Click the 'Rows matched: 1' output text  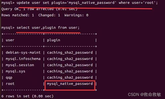tap(18, 15)
